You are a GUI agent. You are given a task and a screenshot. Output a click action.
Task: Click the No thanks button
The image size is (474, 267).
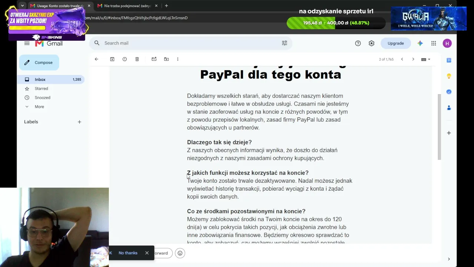click(x=128, y=253)
